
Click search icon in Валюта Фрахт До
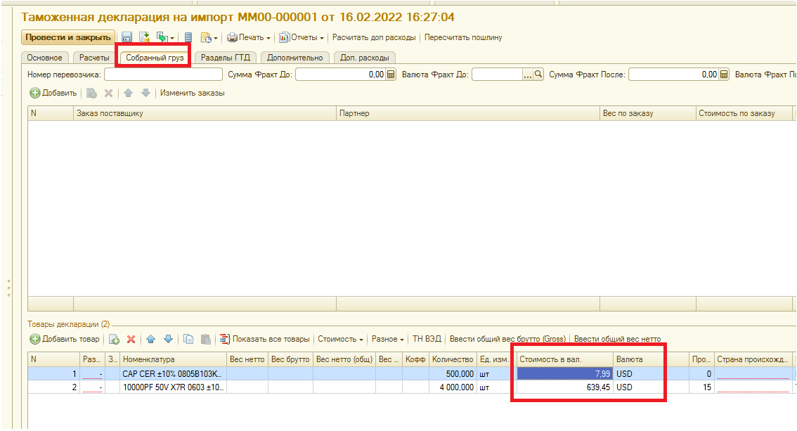(538, 75)
